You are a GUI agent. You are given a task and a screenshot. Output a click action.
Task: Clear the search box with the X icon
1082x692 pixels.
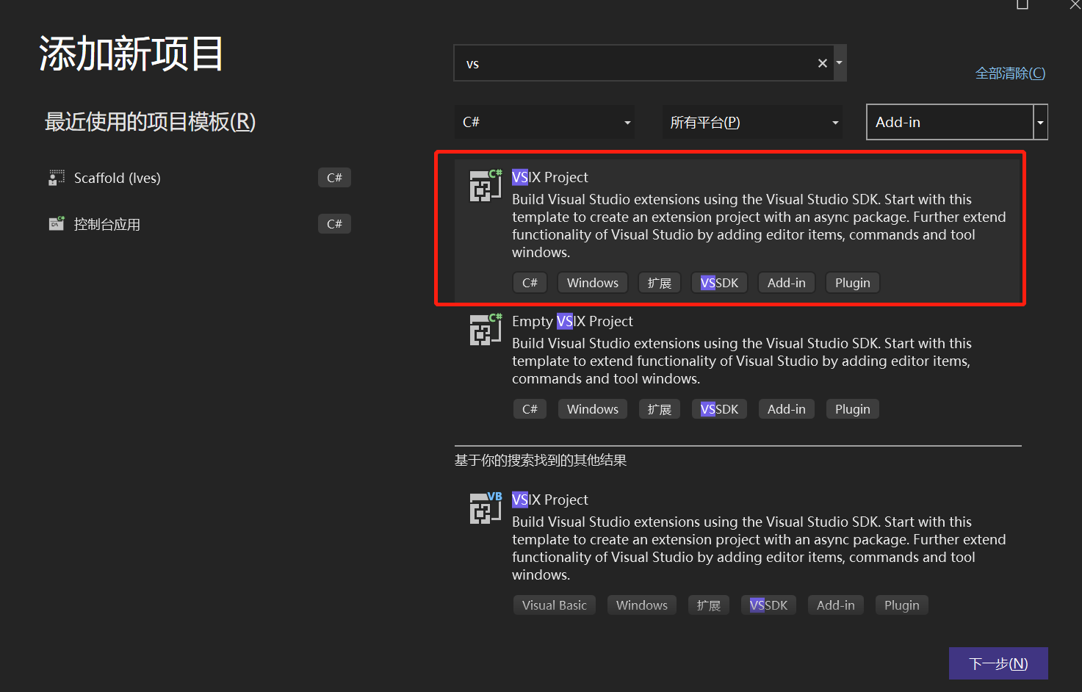click(x=823, y=63)
